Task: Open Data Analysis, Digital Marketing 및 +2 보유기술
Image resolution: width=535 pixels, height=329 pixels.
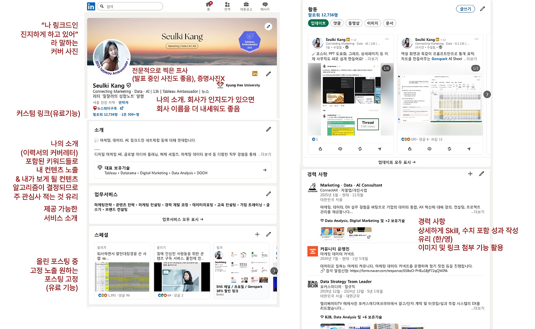Action: [x=362, y=220]
